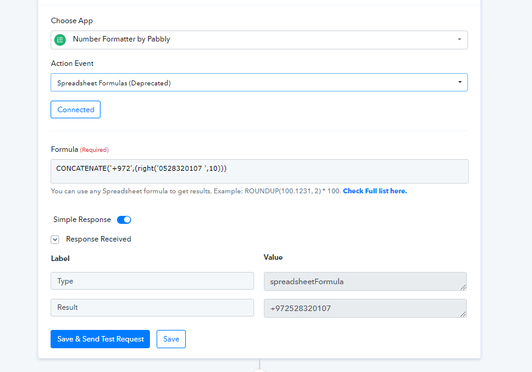Click the Choose App caption
Screen dimensions: 532x372
click(72, 21)
